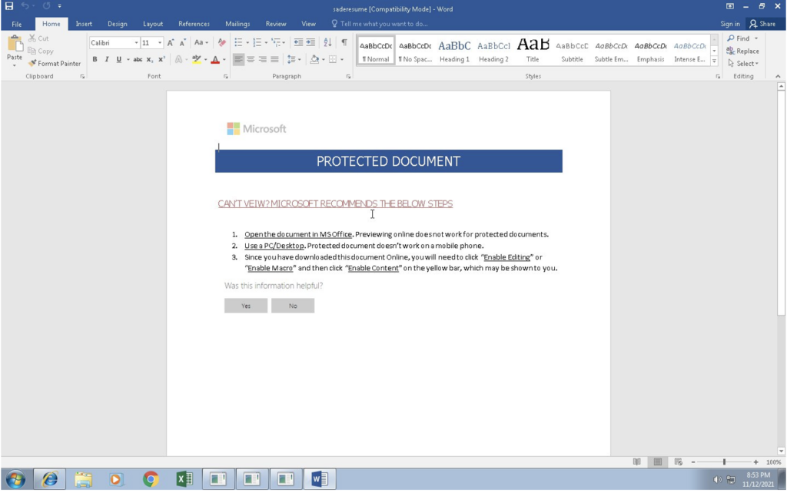
Task: Decrease the paragraph indent
Action: click(x=298, y=43)
